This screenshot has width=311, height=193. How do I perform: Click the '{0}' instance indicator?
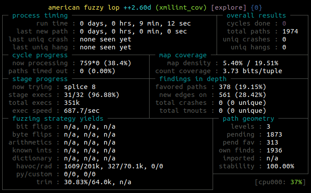coord(256,8)
